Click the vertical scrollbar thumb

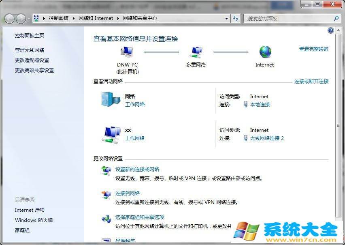[x=339, y=125]
